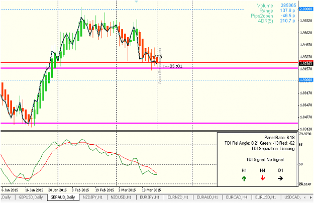Click the D1 timeframe label in the panel
314x203 pixels.
click(x=280, y=170)
